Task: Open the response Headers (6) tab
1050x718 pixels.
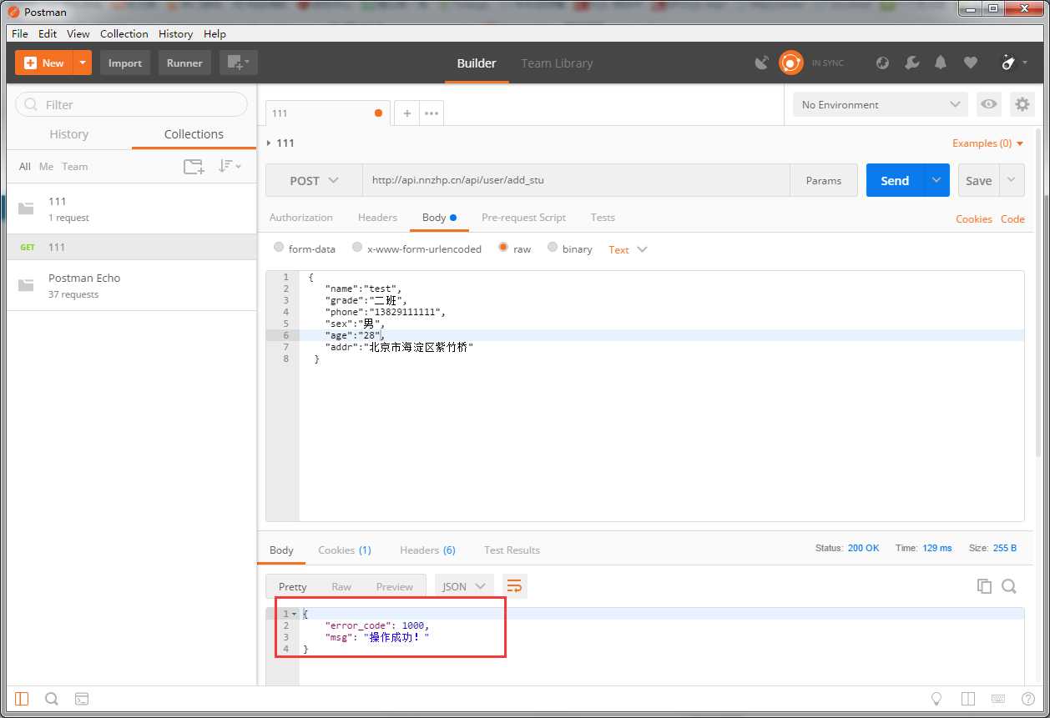Action: pyautogui.click(x=427, y=550)
